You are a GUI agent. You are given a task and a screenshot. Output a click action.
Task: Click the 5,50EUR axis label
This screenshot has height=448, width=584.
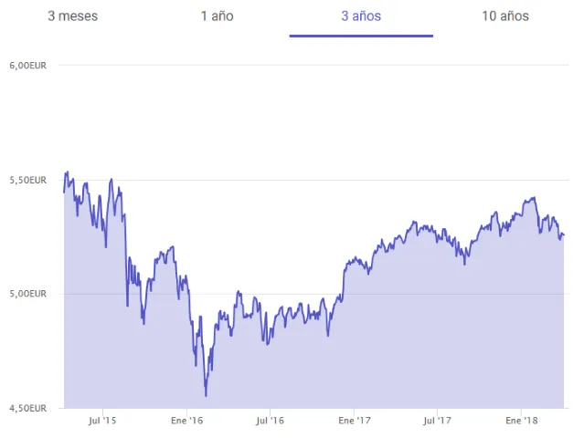point(27,180)
